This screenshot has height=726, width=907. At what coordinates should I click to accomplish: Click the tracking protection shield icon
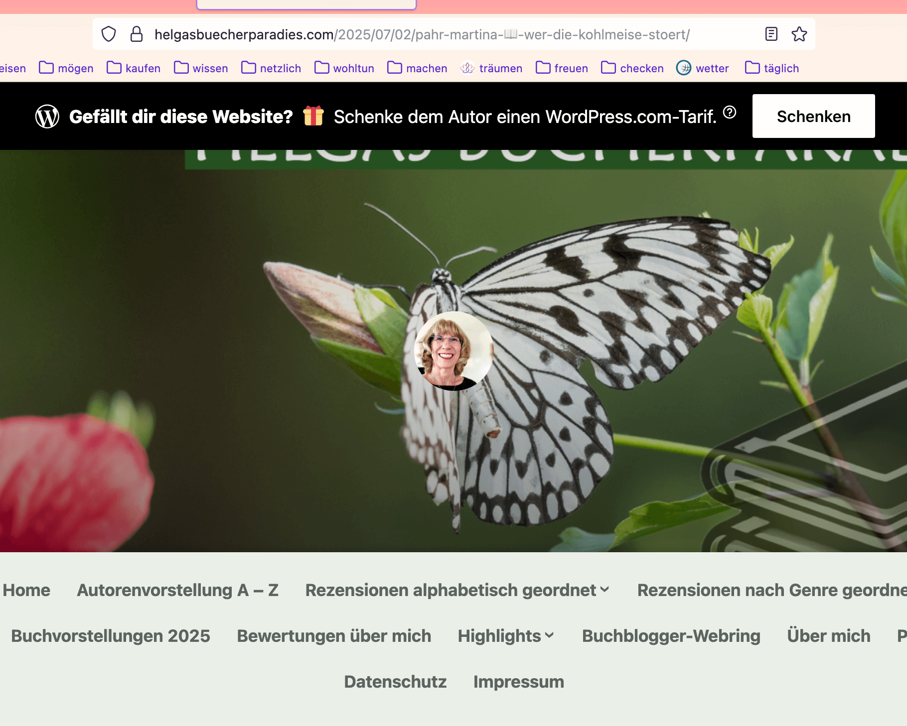[109, 34]
